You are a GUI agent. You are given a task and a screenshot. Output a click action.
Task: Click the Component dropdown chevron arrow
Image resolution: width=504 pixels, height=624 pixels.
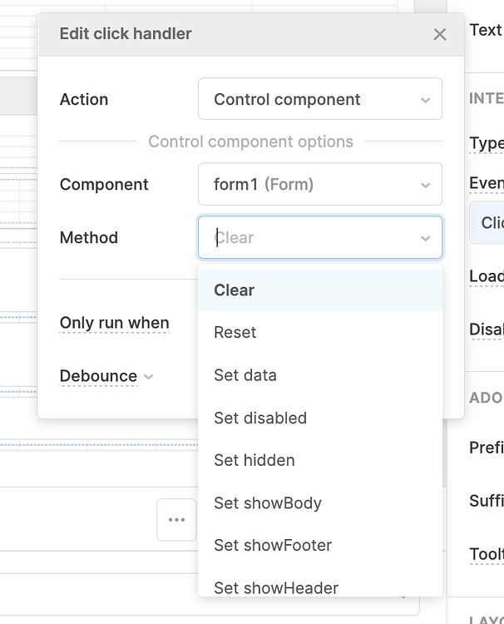(426, 186)
